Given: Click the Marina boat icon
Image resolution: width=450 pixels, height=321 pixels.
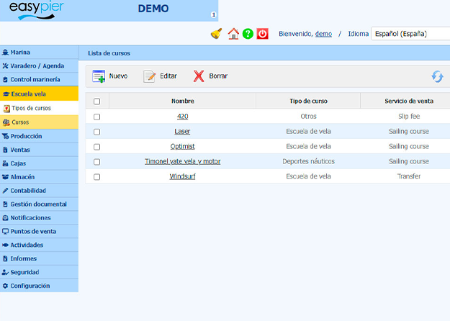Looking at the screenshot, I should pyautogui.click(x=5, y=53).
